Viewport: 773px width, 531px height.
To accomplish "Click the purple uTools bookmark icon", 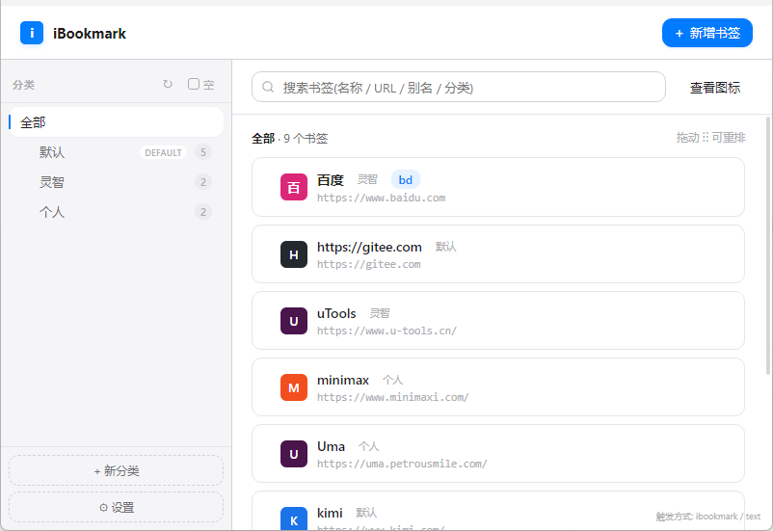I will coord(294,321).
